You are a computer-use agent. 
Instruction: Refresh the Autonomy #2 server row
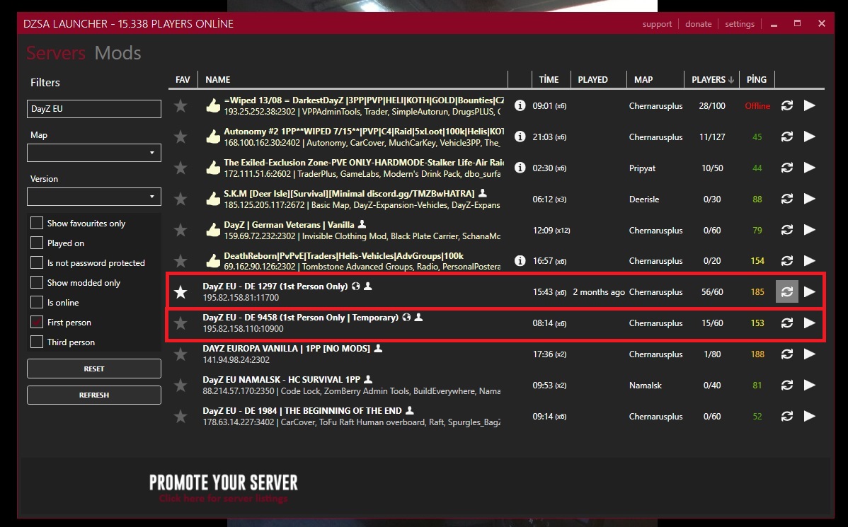click(787, 137)
